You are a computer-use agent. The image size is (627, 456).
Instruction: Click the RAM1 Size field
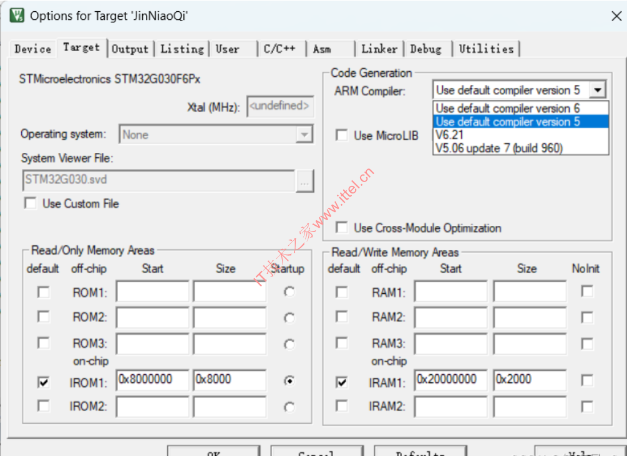click(530, 291)
